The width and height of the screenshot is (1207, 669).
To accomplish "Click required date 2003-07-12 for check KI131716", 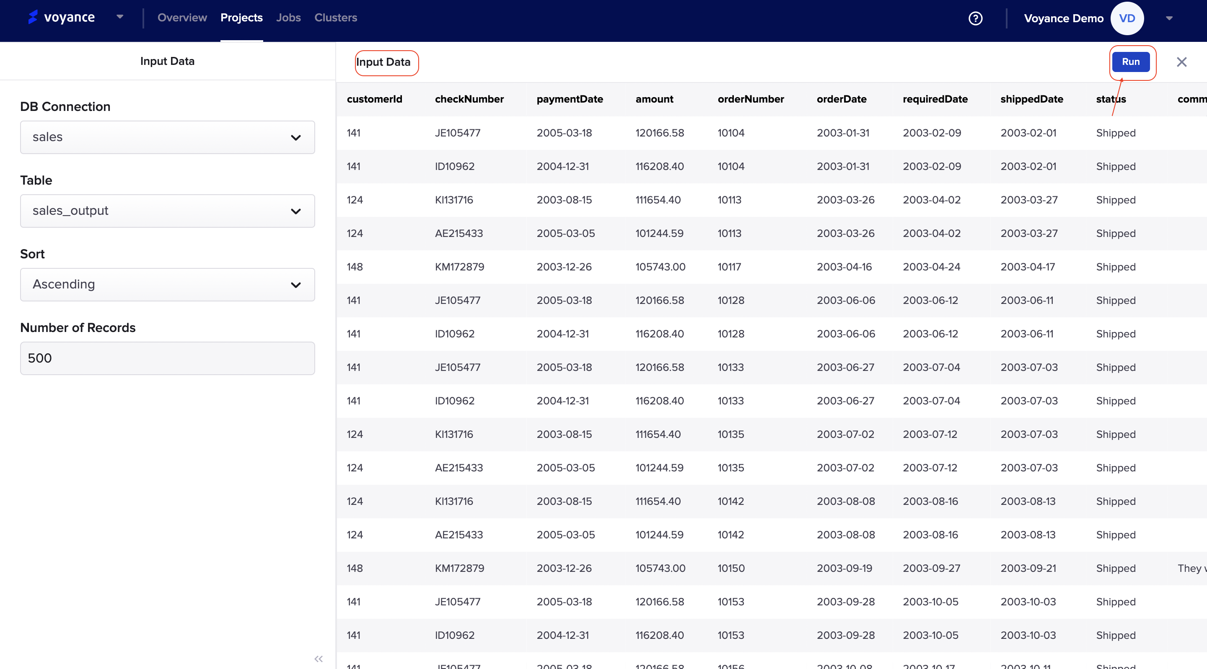I will coord(930,434).
